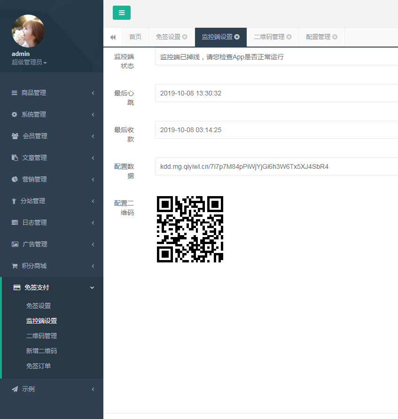Screen dimensions: 398x419
Task: Expand 文章管理 menu chevron
Action: click(x=93, y=158)
